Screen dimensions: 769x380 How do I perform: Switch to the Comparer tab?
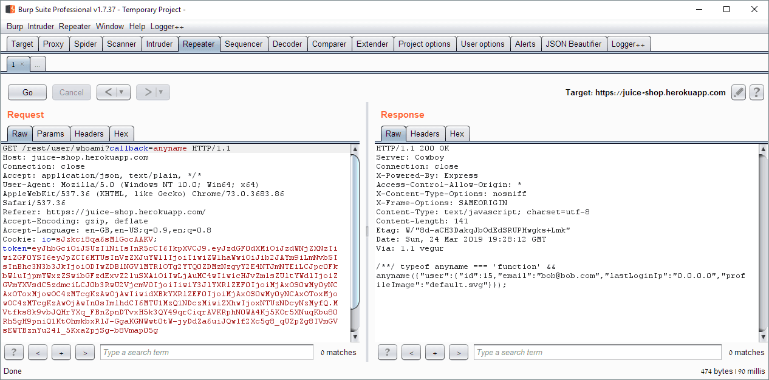tap(329, 44)
